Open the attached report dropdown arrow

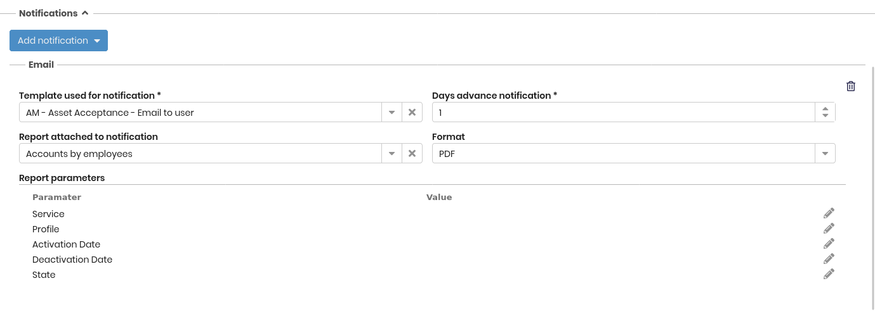click(x=391, y=153)
